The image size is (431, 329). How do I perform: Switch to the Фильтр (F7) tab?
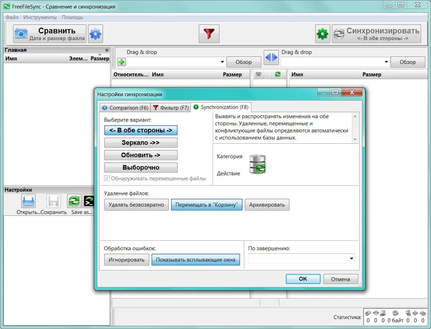171,108
